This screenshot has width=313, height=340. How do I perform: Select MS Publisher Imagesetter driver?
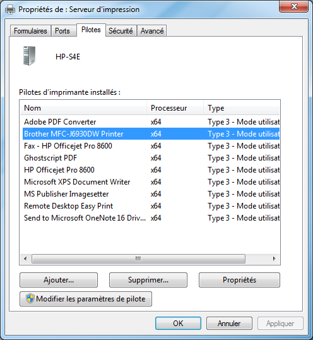151,194
